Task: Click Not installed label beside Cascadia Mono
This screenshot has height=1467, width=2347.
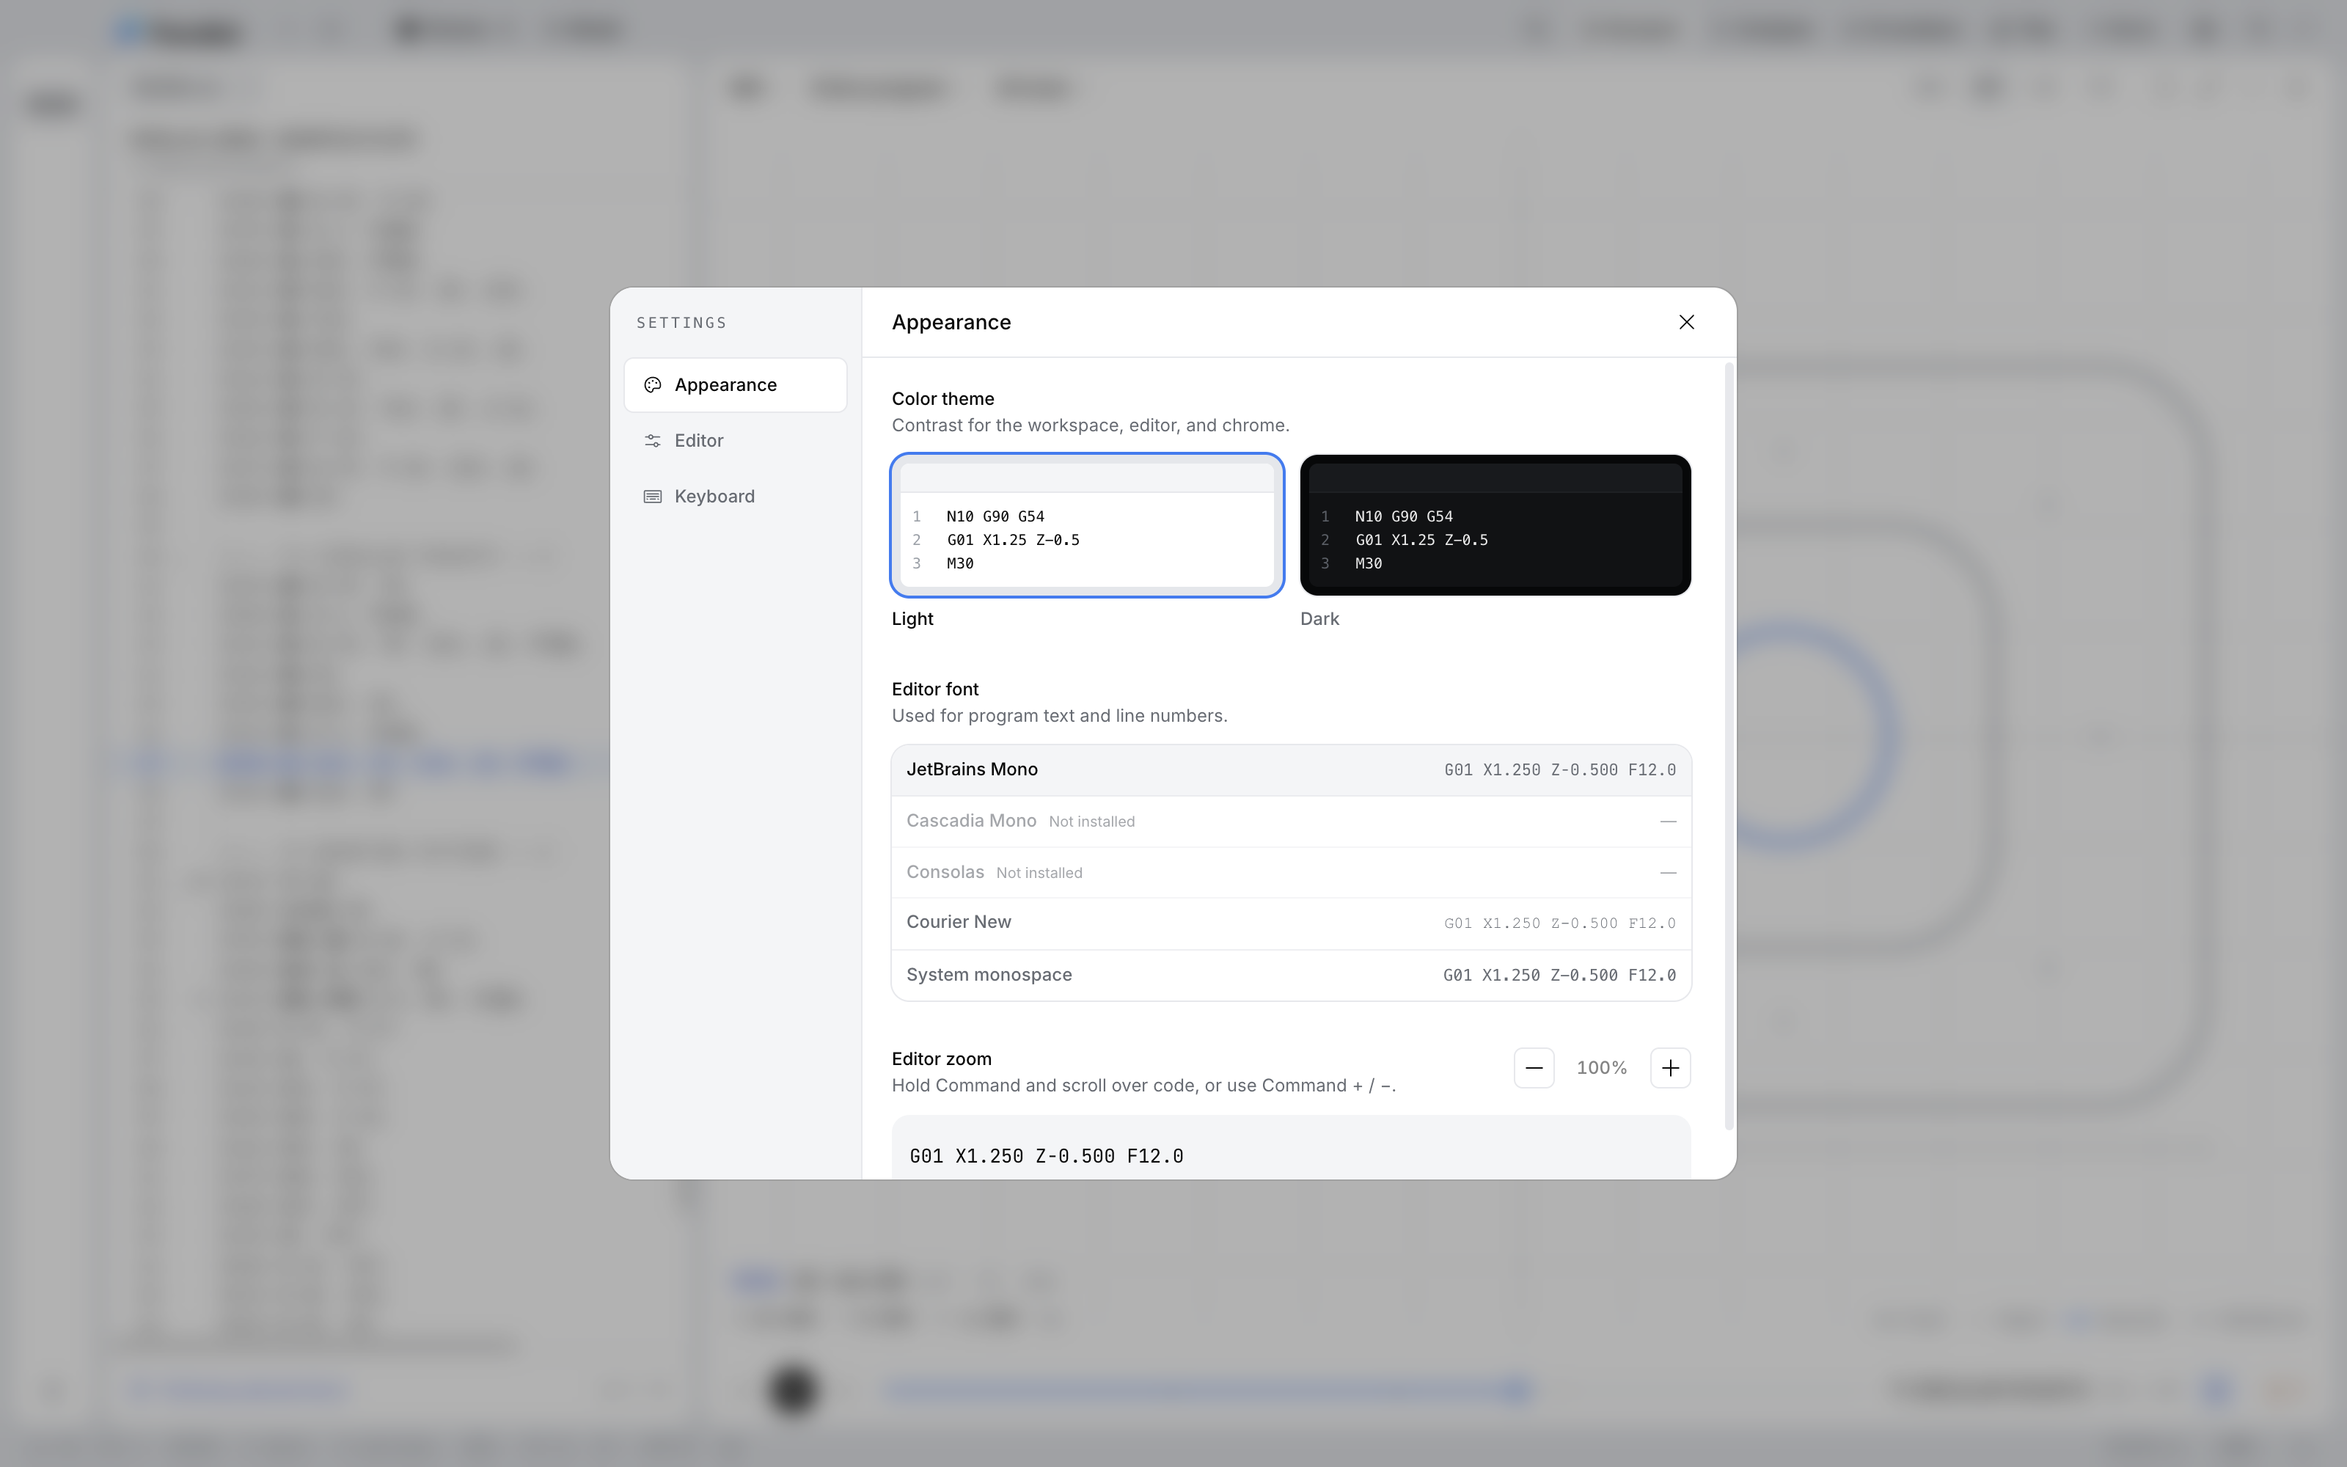Action: (1092, 822)
